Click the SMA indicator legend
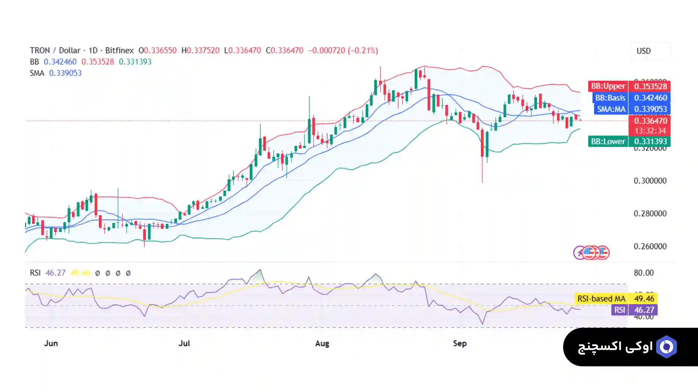The width and height of the screenshot is (698, 392). tap(37, 73)
